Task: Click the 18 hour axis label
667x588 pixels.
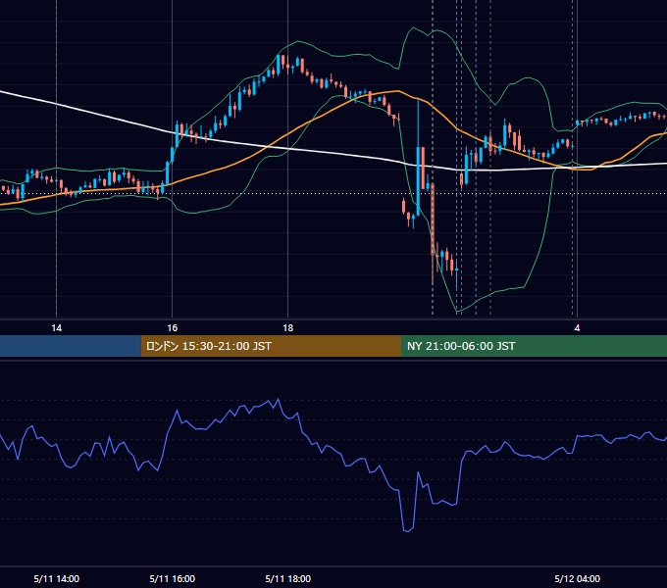Action: [288, 328]
